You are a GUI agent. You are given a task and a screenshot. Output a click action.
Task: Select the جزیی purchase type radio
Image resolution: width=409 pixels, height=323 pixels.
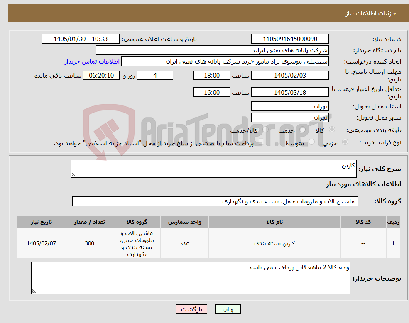(x=345, y=142)
